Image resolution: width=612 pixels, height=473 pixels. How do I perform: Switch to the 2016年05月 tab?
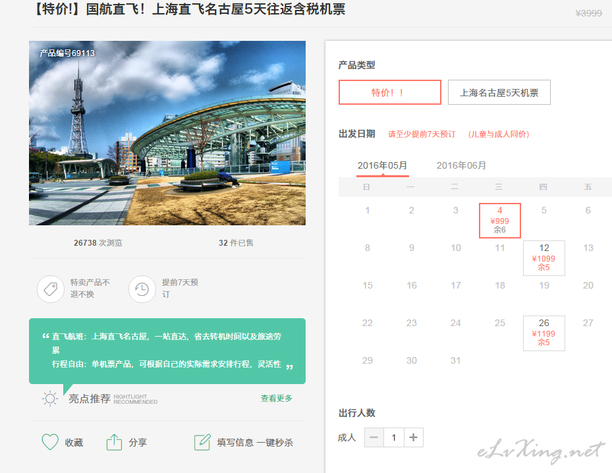coord(382,165)
